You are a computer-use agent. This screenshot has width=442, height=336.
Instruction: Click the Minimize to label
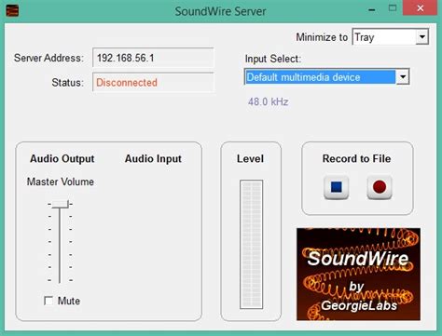(x=322, y=37)
